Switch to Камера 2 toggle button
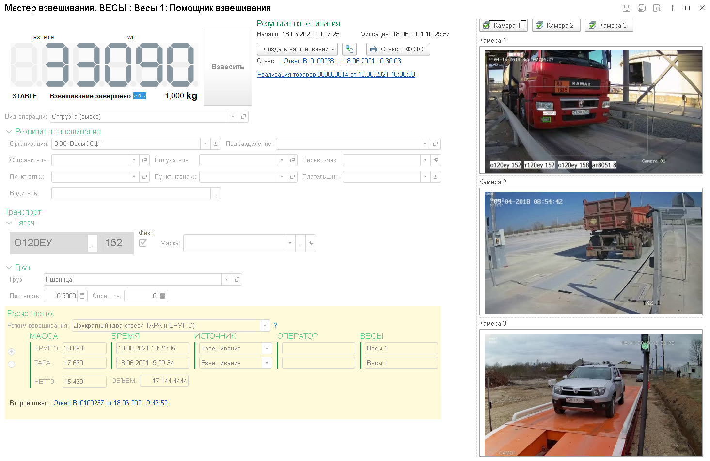This screenshot has height=461, width=710. (x=554, y=26)
